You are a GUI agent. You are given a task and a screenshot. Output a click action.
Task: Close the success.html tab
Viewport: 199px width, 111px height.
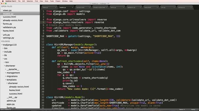pos(89,7)
